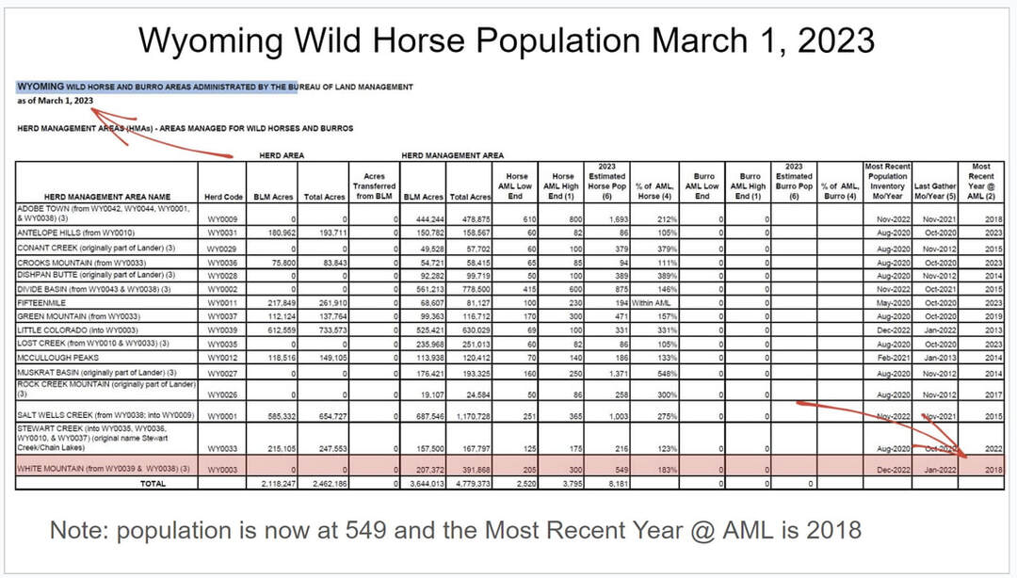Click the Most Recent Population Inventory header
Viewport: 1017px width, 578px height.
[887, 182]
